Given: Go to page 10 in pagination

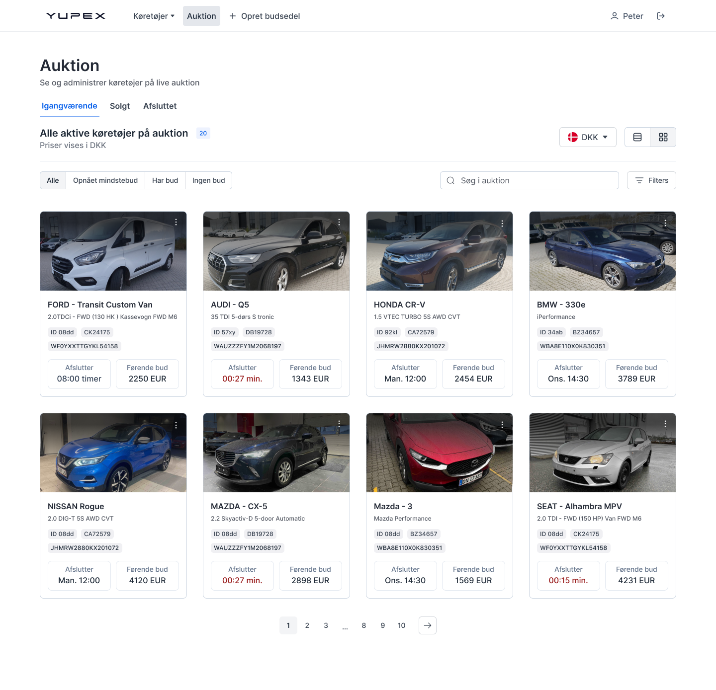Looking at the screenshot, I should point(401,625).
